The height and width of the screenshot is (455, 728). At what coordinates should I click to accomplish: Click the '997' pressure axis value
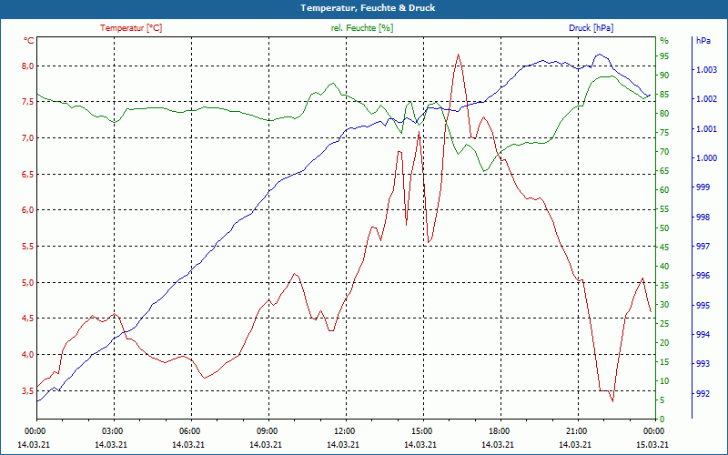click(703, 246)
